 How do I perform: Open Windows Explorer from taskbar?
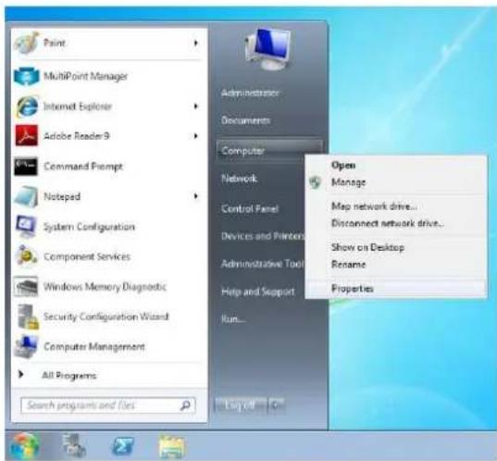[x=171, y=446]
